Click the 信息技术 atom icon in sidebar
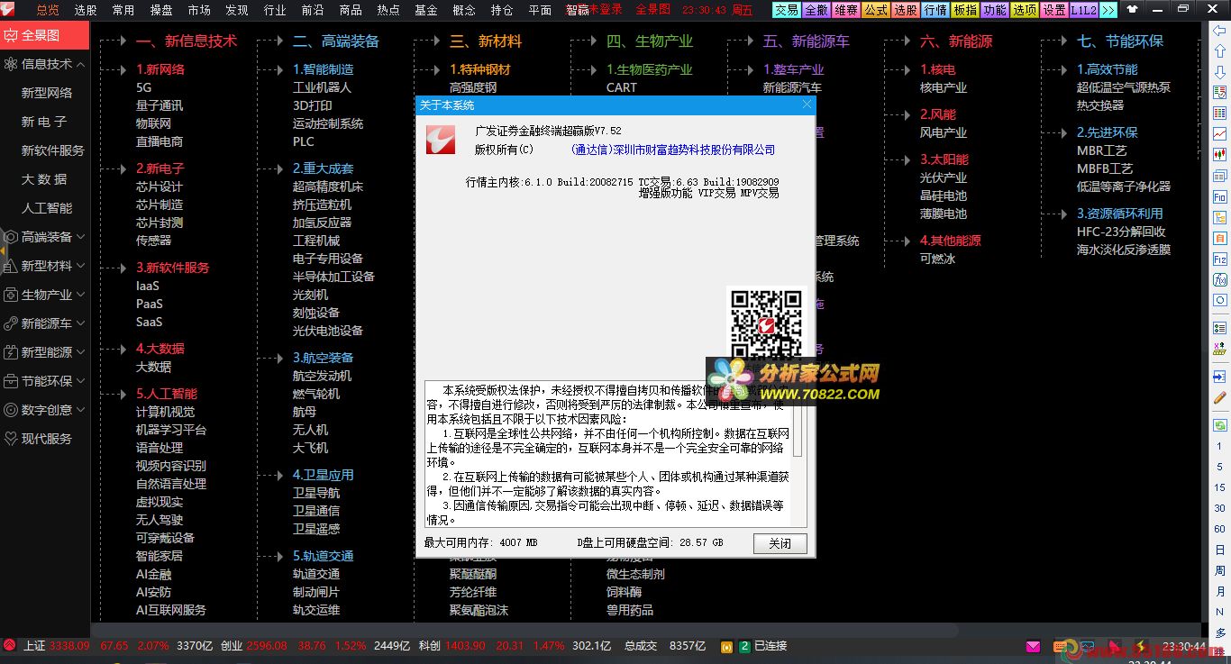The height and width of the screenshot is (664, 1231). [x=11, y=64]
